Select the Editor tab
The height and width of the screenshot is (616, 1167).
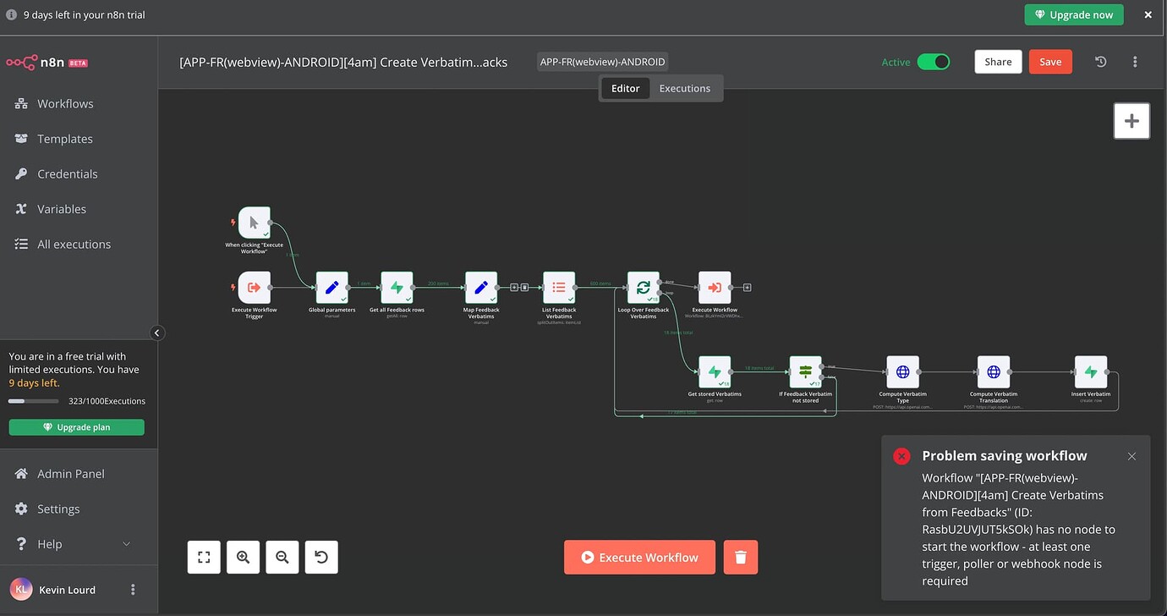click(x=625, y=88)
